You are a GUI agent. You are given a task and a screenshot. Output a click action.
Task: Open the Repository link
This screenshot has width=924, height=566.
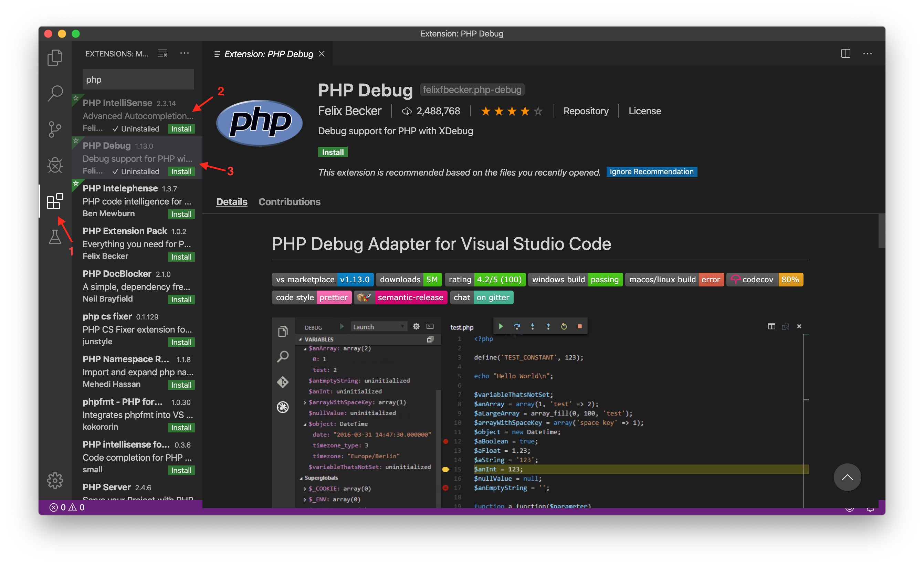click(x=586, y=111)
